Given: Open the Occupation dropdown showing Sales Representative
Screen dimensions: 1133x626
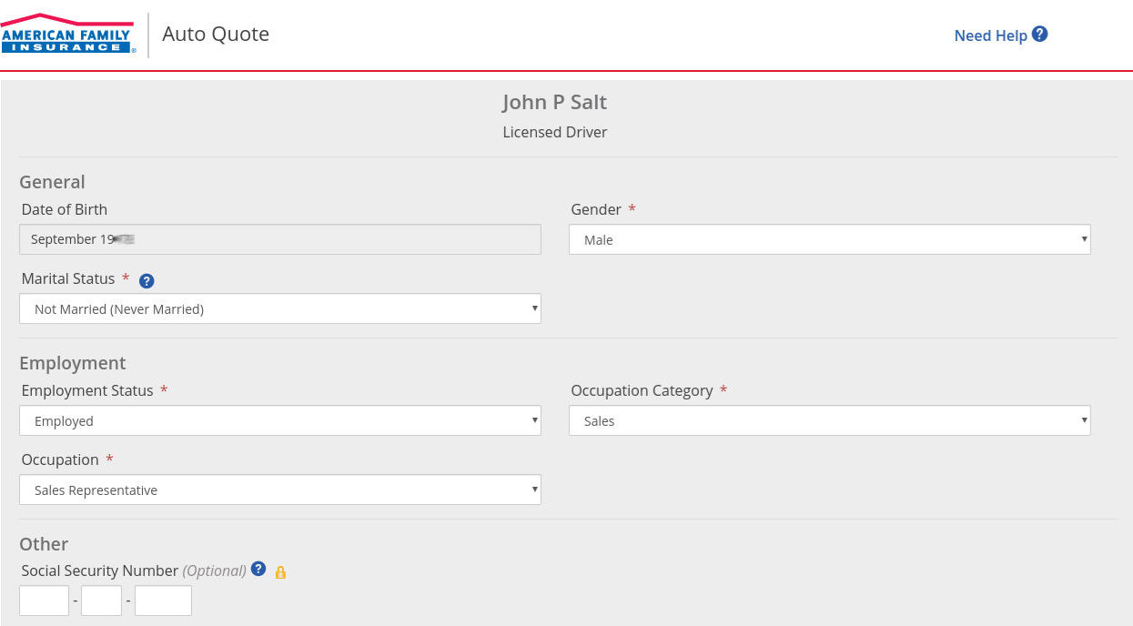Looking at the screenshot, I should point(280,490).
